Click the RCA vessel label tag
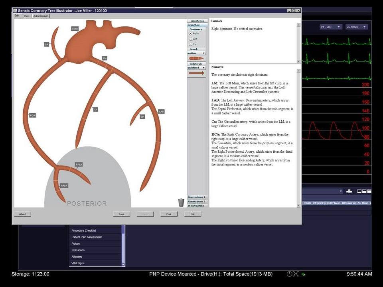Screen dimensions: 383x287 click(32, 116)
